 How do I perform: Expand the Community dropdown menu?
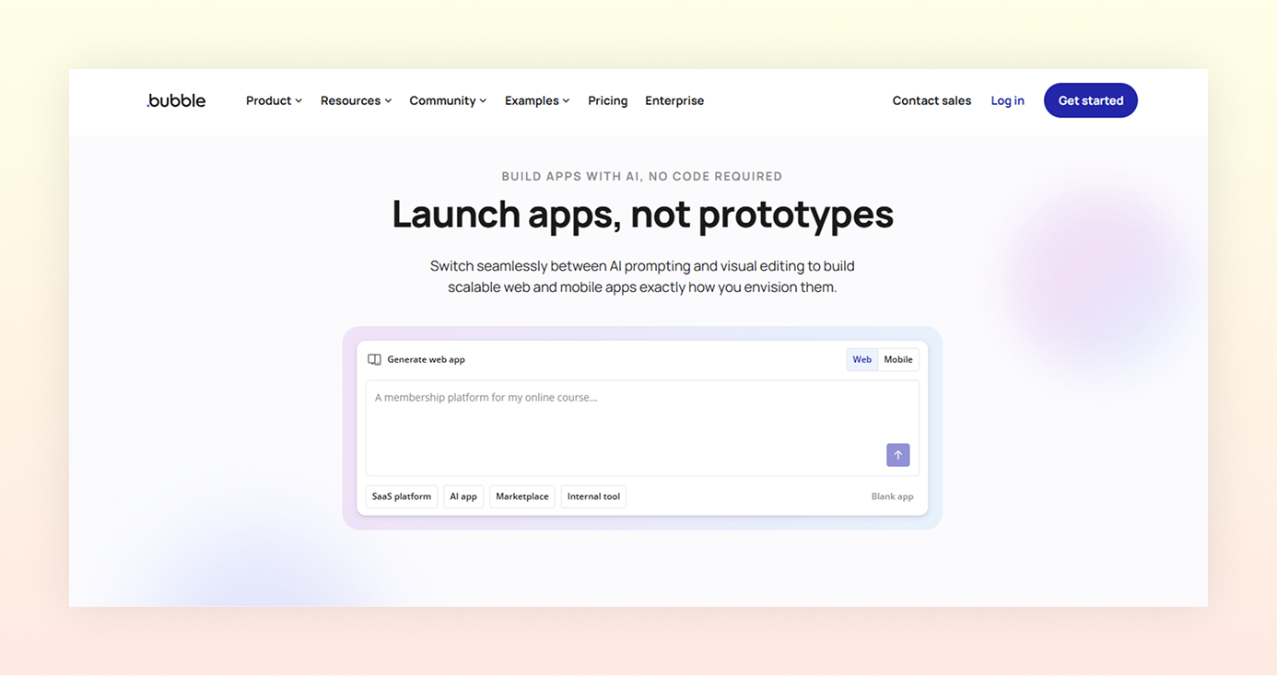448,100
